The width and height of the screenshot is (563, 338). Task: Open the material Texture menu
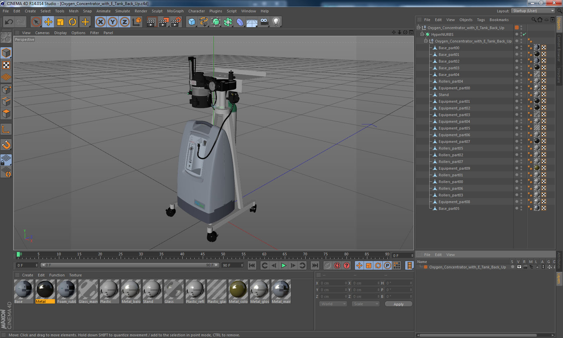coord(75,275)
